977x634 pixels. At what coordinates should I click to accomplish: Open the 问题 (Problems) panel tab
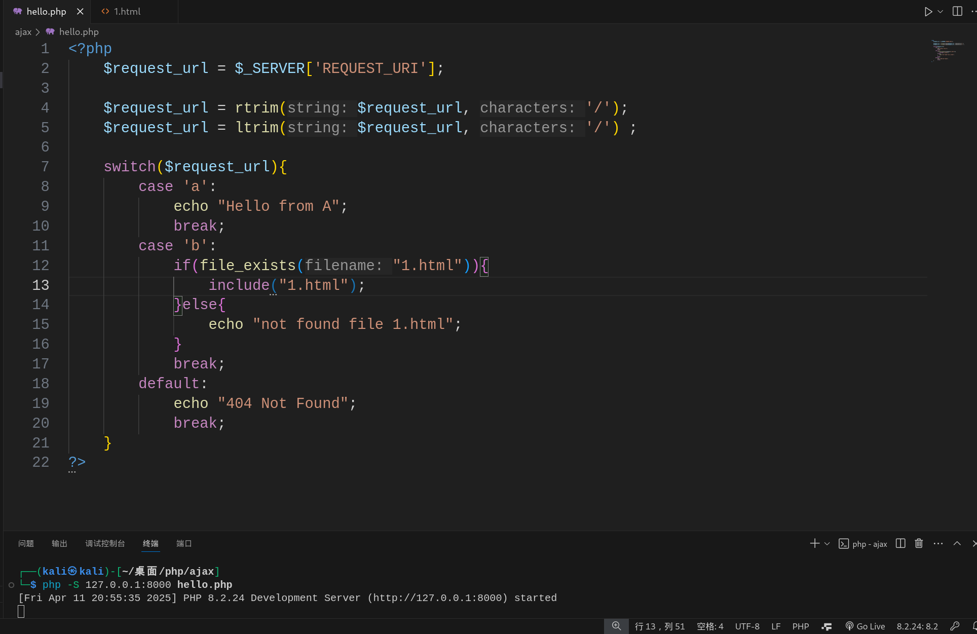point(26,543)
